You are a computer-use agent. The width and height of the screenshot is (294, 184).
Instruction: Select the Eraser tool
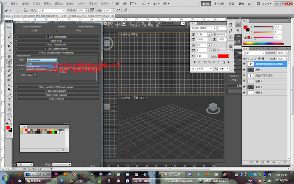[9, 75]
